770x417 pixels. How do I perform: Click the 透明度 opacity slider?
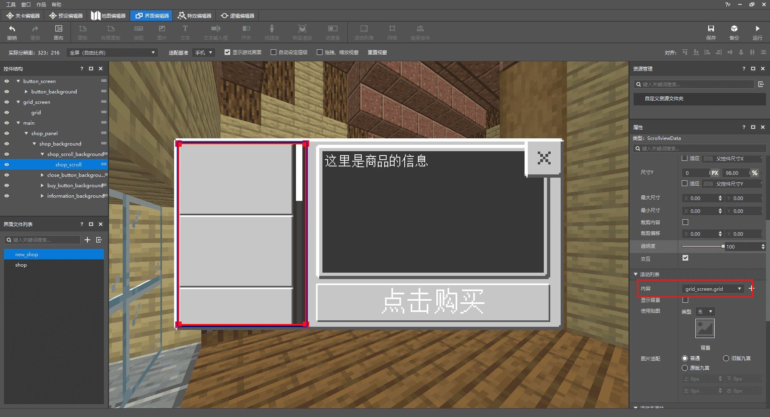pyautogui.click(x=703, y=246)
